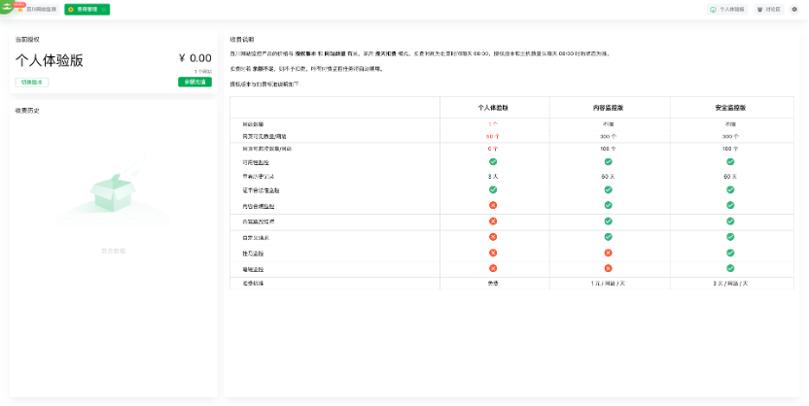The image size is (809, 406).
Task: Click the 可用性监控 check icon under 内容监控版
Action: click(609, 162)
